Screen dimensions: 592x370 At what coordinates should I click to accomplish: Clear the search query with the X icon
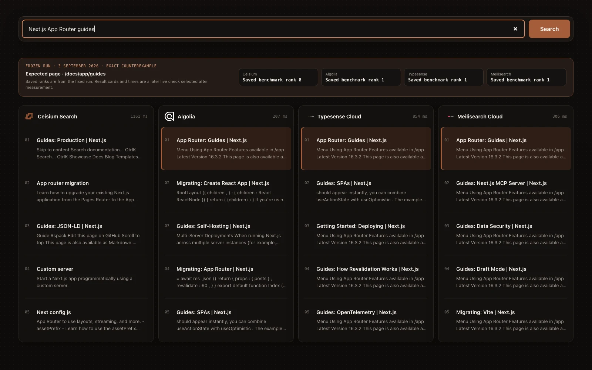pyautogui.click(x=515, y=29)
